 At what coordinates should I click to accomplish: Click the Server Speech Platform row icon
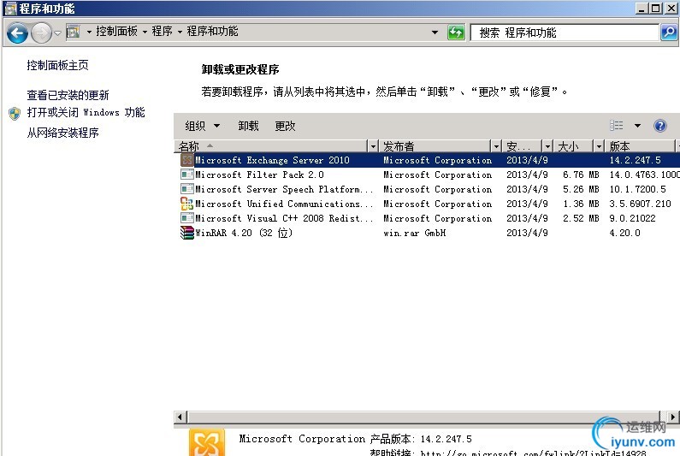(187, 189)
